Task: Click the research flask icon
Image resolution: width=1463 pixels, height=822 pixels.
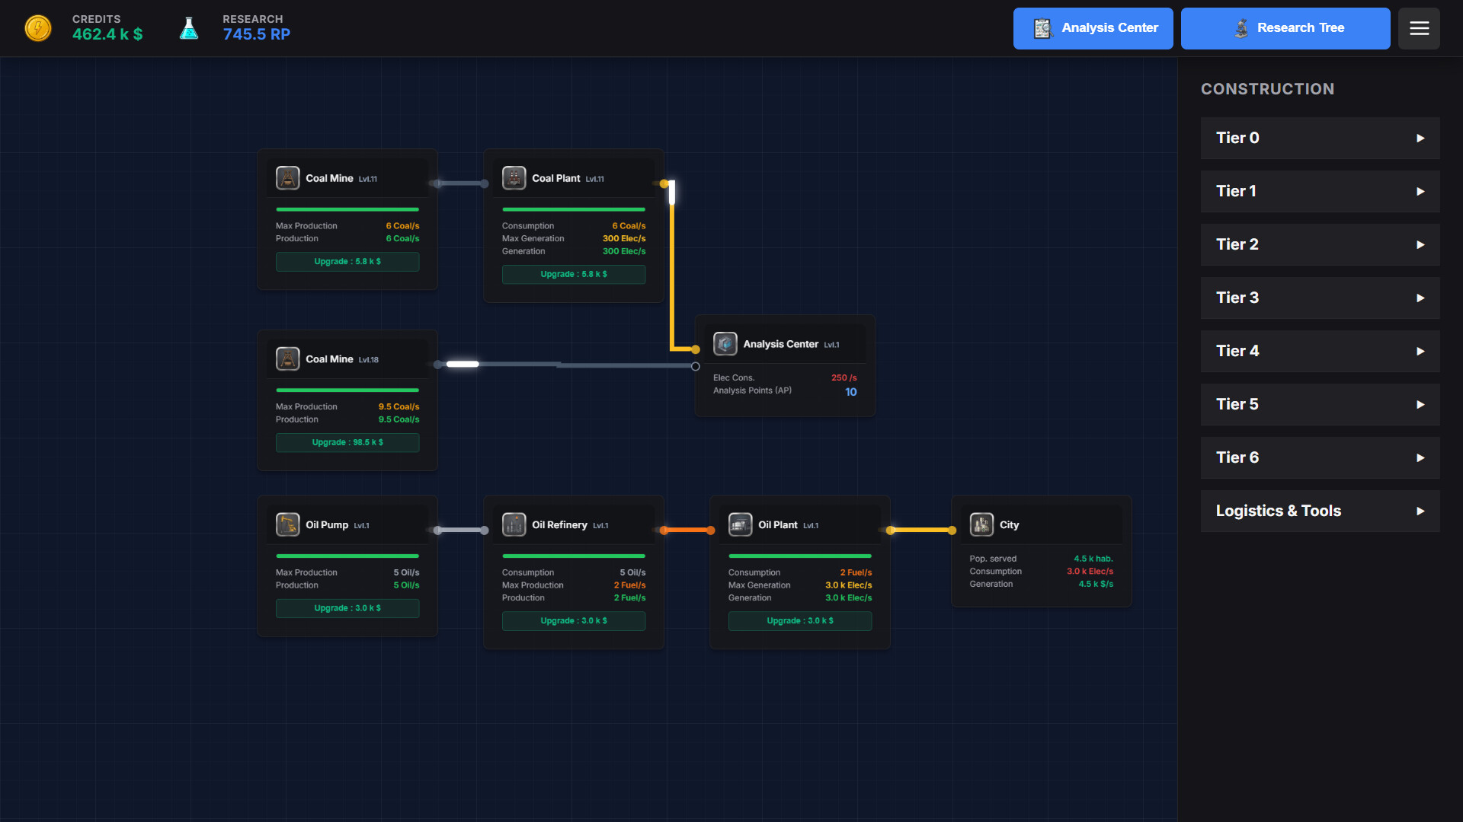Action: 189,28
